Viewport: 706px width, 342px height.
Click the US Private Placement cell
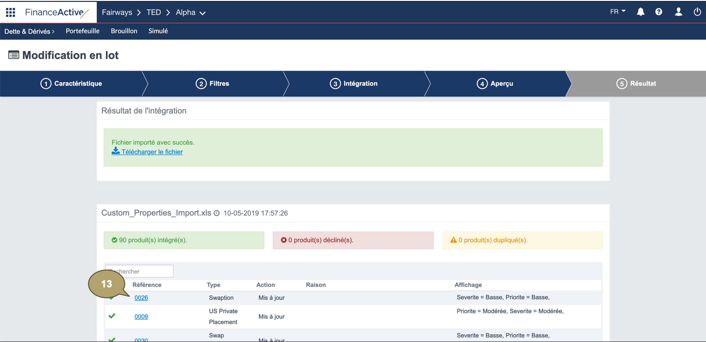(223, 317)
